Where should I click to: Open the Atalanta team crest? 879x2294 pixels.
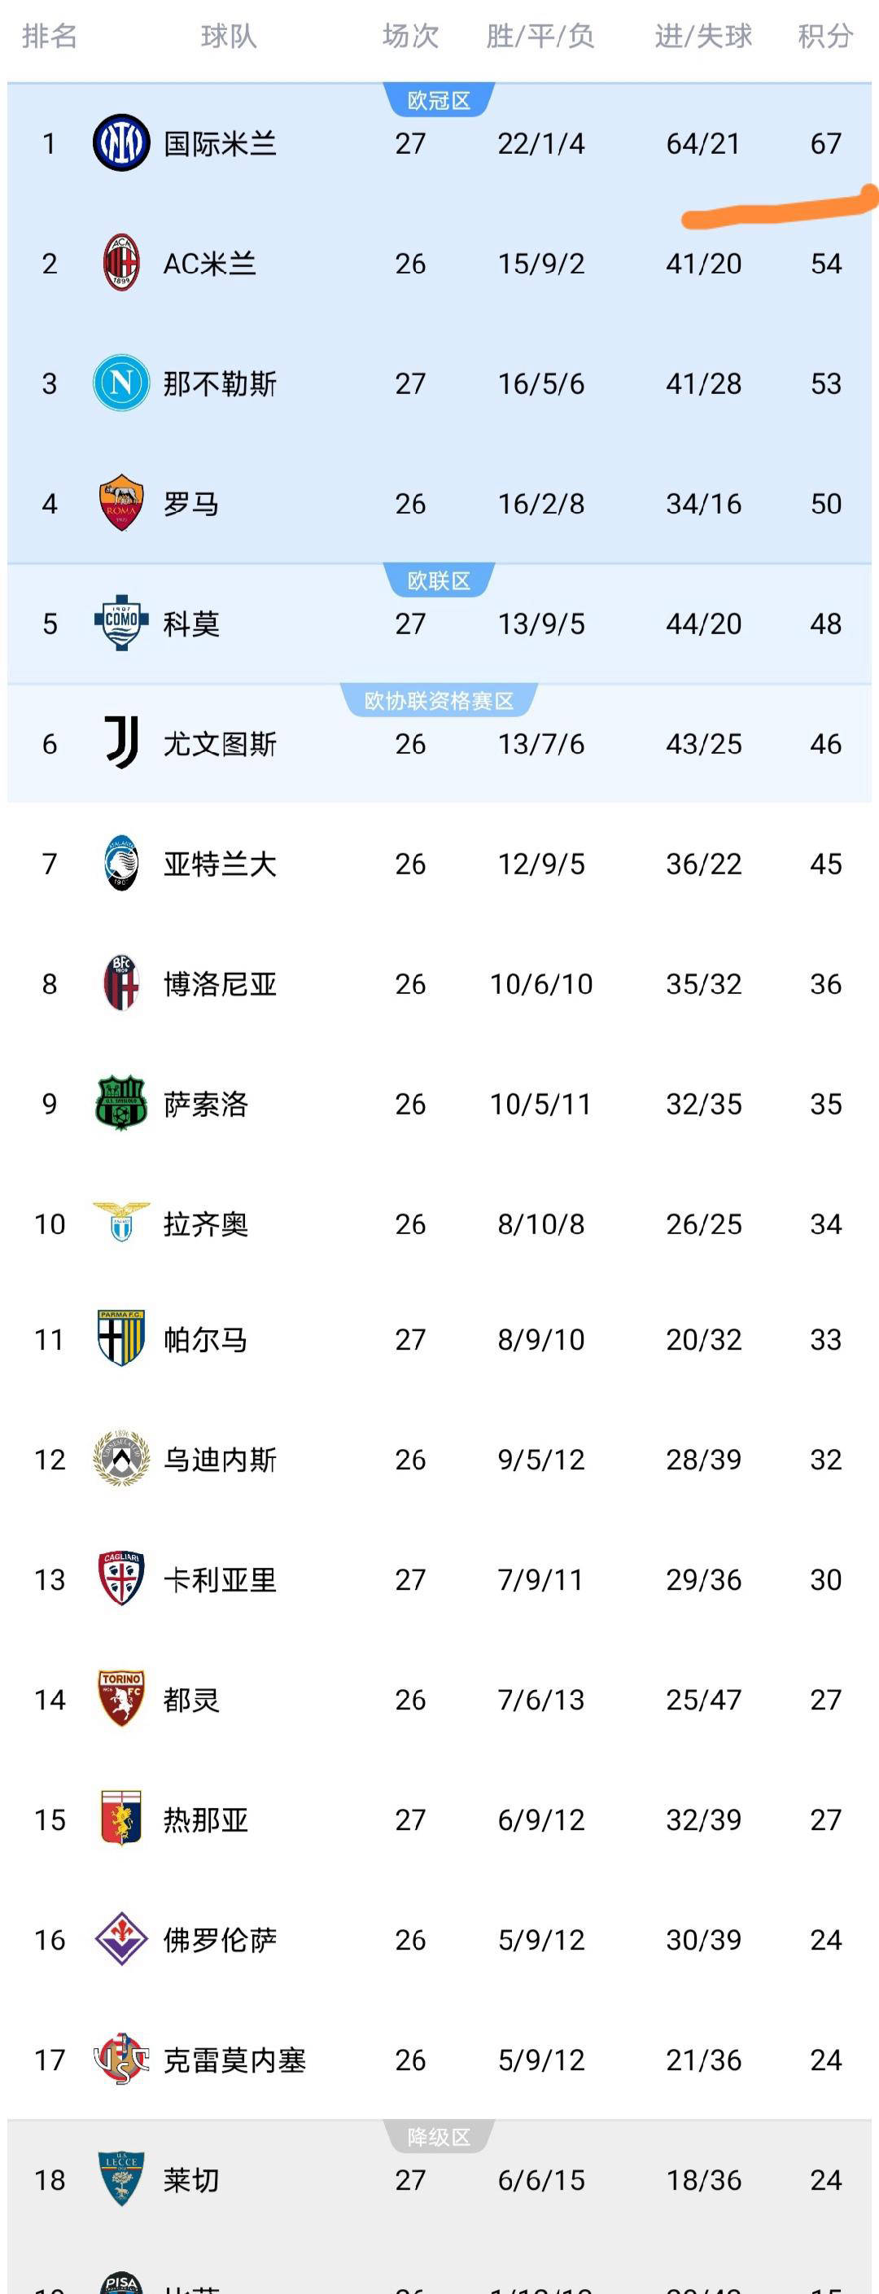click(121, 864)
